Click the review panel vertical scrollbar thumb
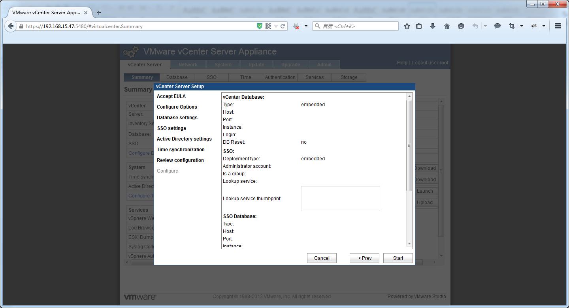This screenshot has height=308, width=569. coord(409,145)
